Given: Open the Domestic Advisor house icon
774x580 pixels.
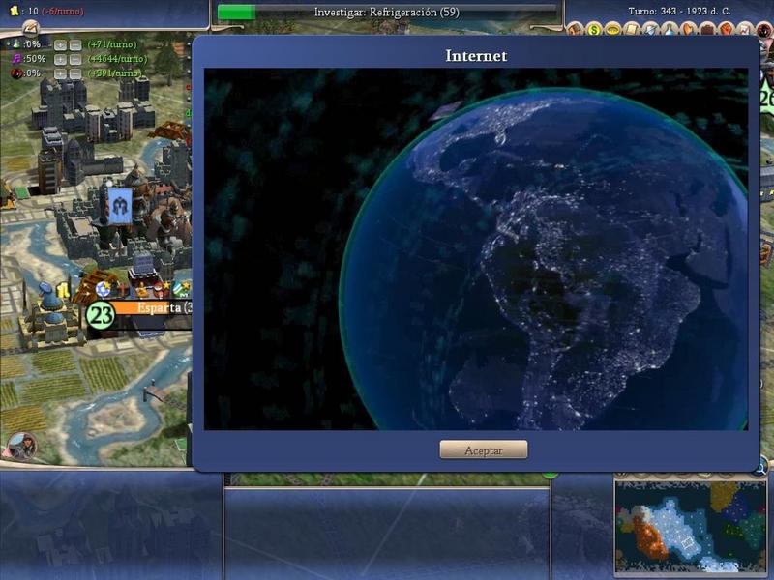Looking at the screenshot, I should (575, 30).
